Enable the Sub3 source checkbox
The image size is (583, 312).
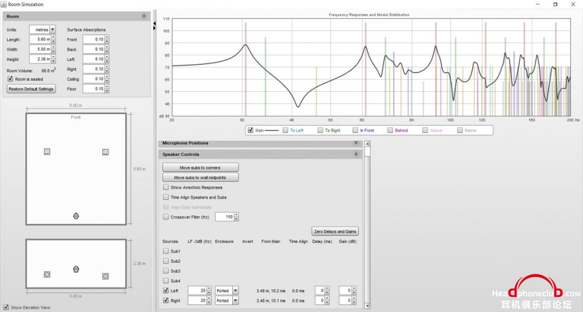[166, 271]
